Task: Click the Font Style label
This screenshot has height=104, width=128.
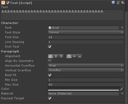Action: click(x=12, y=32)
